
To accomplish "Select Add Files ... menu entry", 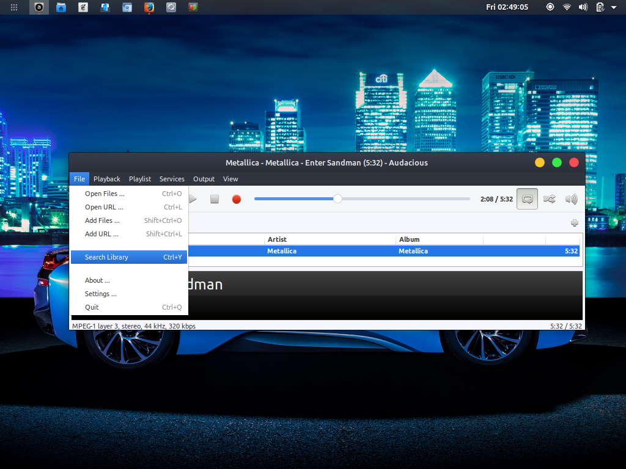I will click(x=128, y=220).
